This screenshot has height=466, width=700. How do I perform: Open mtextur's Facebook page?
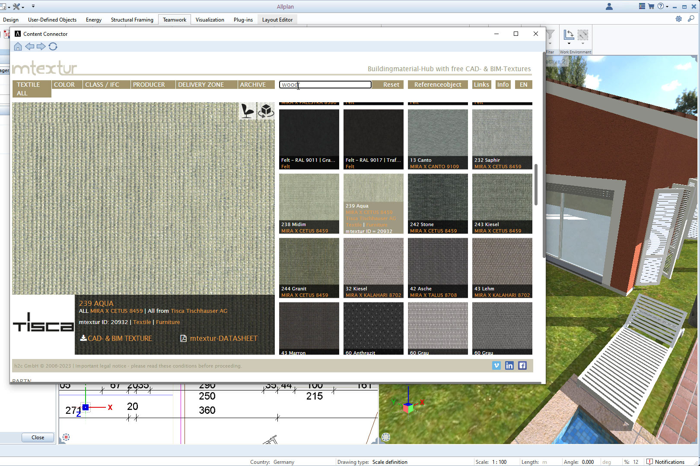522,365
